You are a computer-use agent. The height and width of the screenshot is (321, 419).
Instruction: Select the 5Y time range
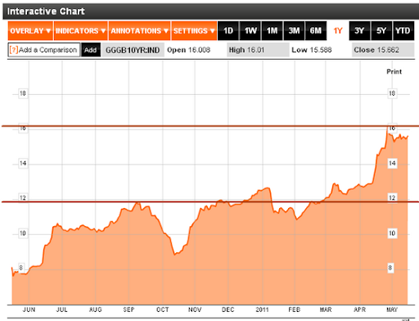click(381, 31)
